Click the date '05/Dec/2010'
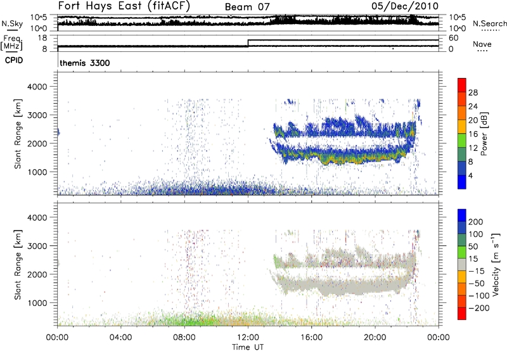 (x=405, y=6)
